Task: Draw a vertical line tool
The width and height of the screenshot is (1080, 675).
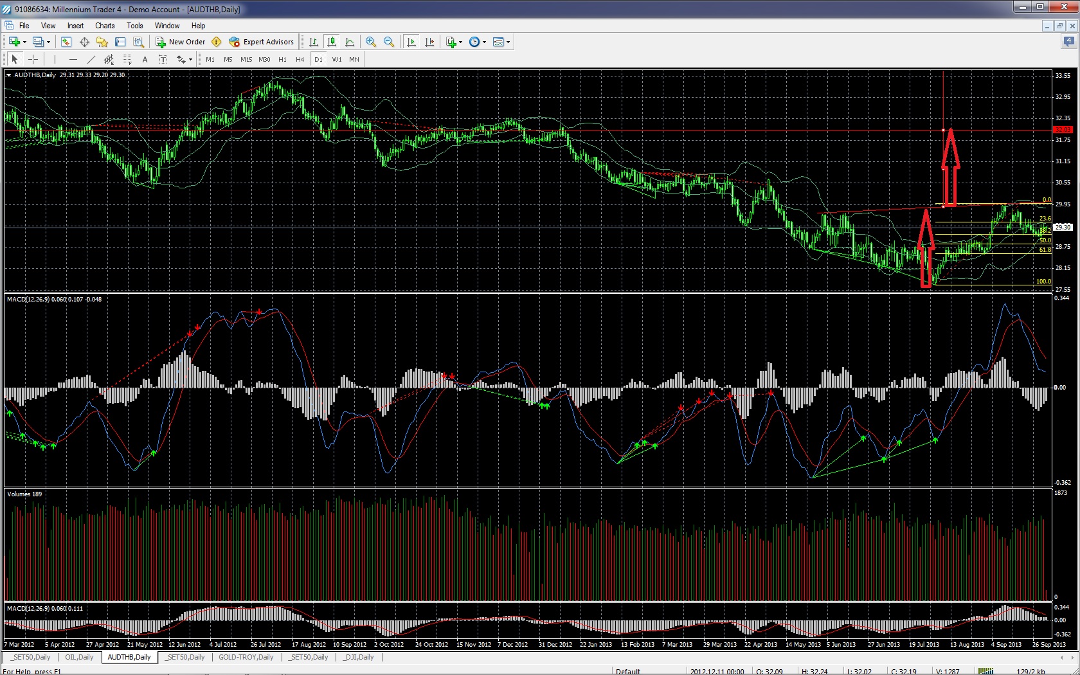Action: click(x=55, y=59)
